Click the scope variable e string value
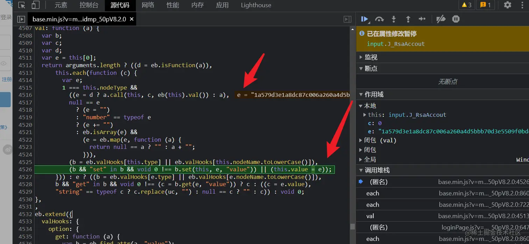The height and width of the screenshot is (244, 529). point(453,131)
